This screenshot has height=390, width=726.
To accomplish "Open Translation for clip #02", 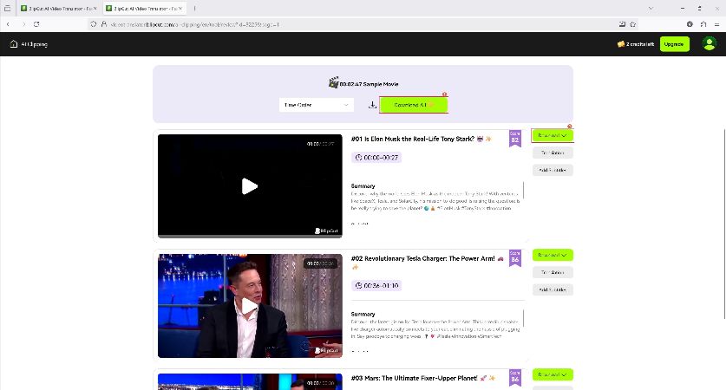I will [x=553, y=272].
